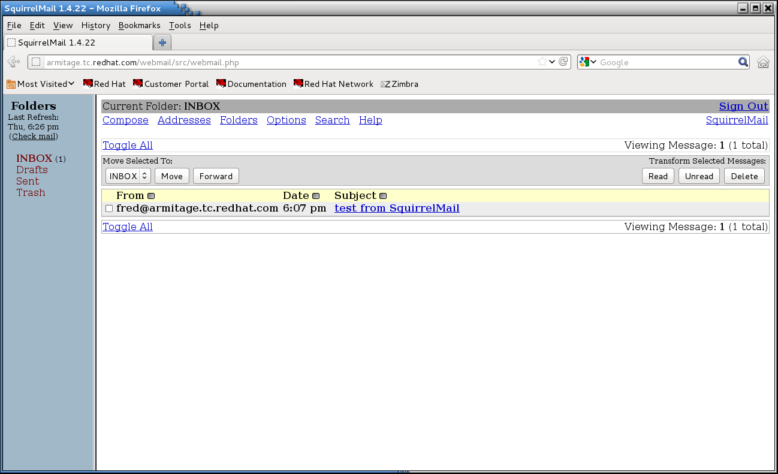The height and width of the screenshot is (474, 778).
Task: Click the browser back arrow
Action: (x=14, y=62)
